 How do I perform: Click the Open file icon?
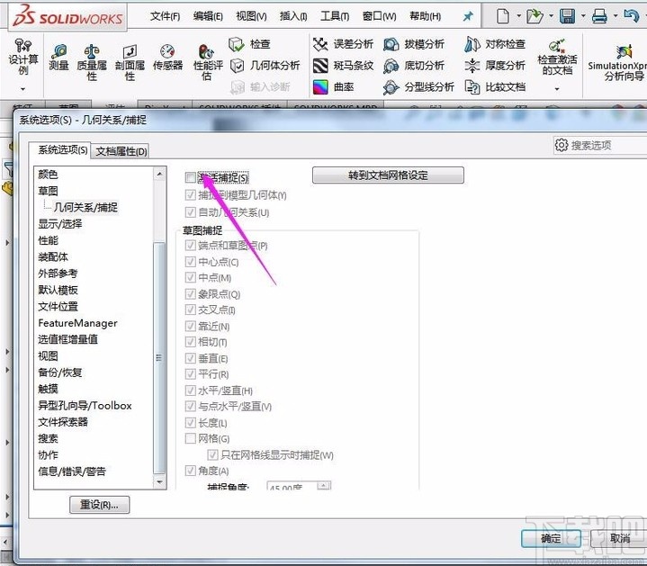point(535,16)
